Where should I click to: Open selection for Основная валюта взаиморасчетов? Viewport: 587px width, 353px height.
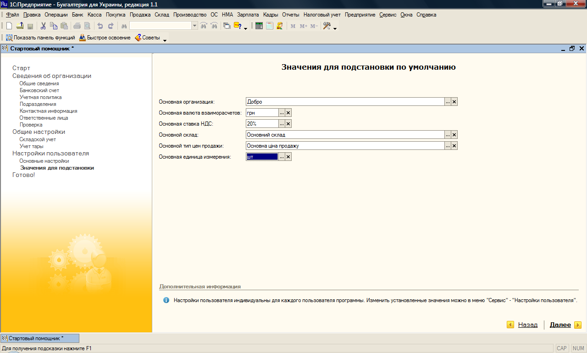click(x=282, y=113)
